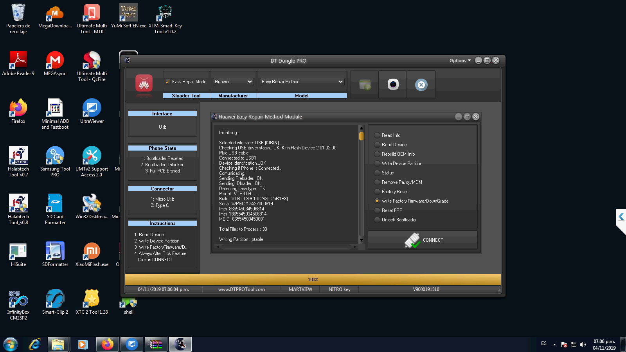626x352 pixels.
Task: Open UltraViewer desktop shortcut
Action: pos(92,111)
